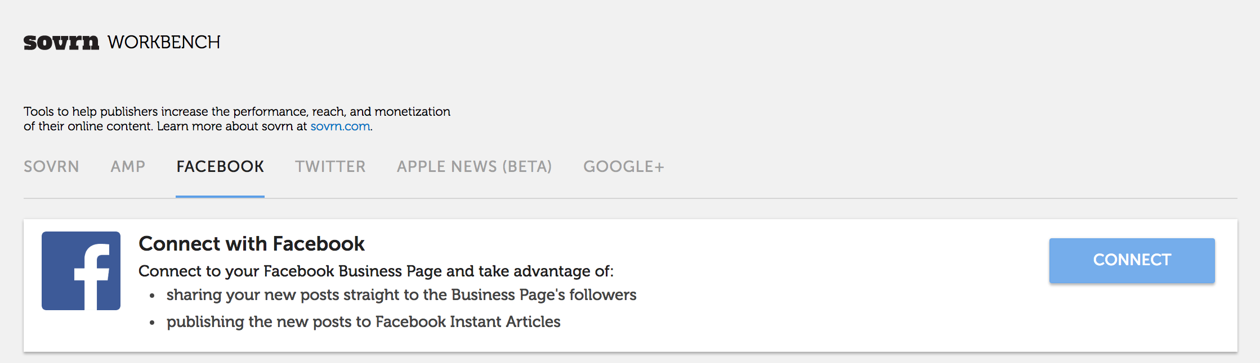Click the bullet dot before 'publishing the new posts'
The image size is (1260, 363).
[x=152, y=323]
